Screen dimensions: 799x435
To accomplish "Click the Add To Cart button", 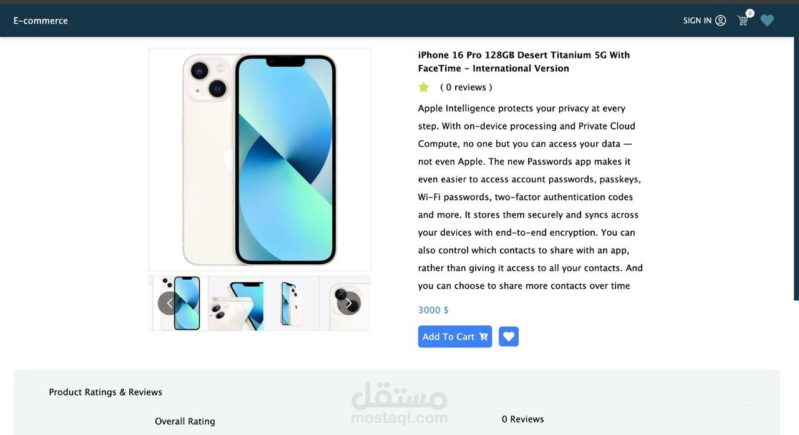I will pos(455,337).
